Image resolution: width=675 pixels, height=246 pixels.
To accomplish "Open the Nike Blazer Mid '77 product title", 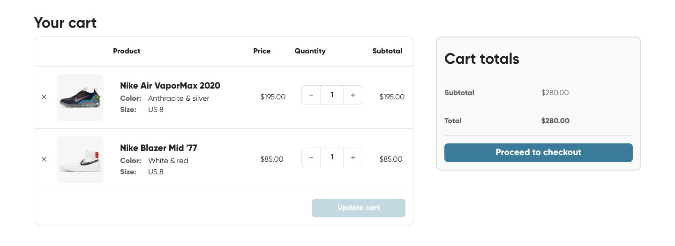I will (158, 148).
